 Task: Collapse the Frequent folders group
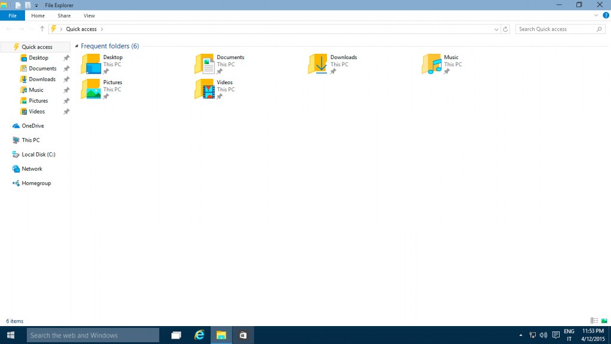pyautogui.click(x=76, y=46)
